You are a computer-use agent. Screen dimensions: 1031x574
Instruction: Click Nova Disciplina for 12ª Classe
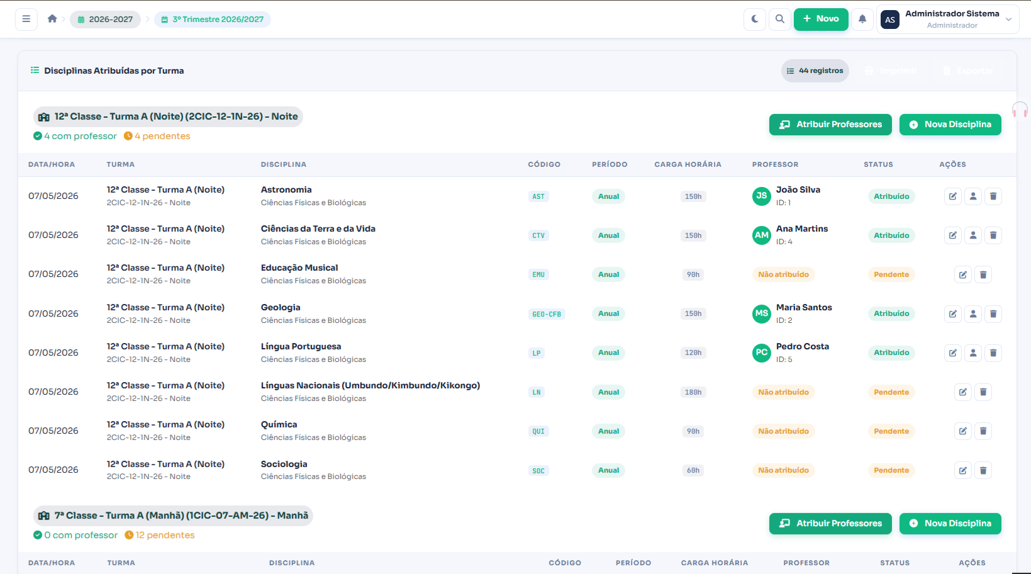pos(950,125)
